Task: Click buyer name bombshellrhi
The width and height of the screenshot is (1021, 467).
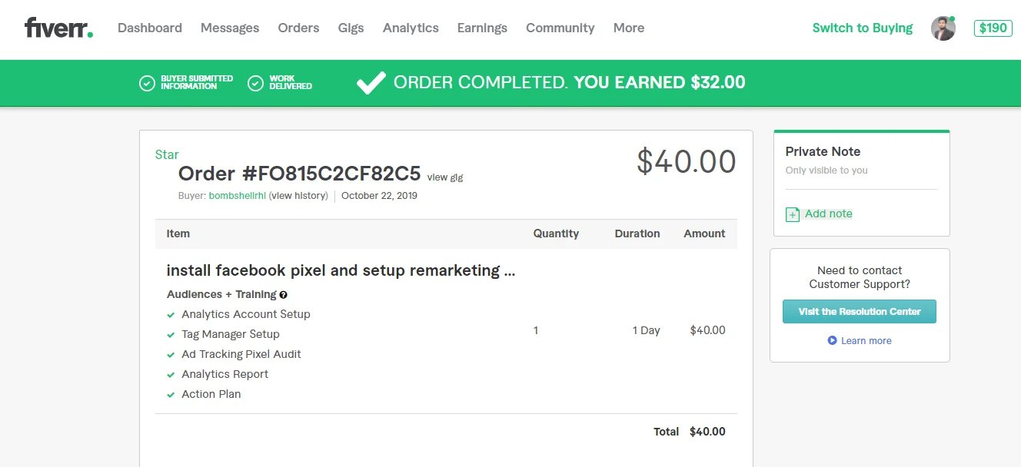Action: (237, 196)
